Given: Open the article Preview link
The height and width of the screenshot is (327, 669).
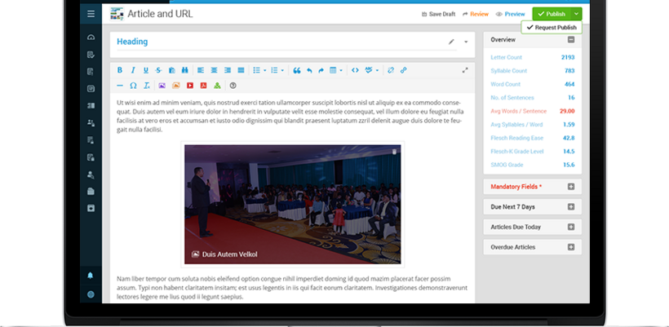Looking at the screenshot, I should coord(510,14).
